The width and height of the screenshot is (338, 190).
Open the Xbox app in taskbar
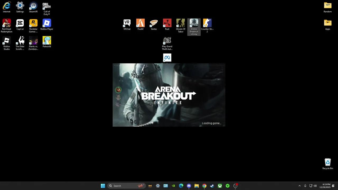[x=220, y=186]
